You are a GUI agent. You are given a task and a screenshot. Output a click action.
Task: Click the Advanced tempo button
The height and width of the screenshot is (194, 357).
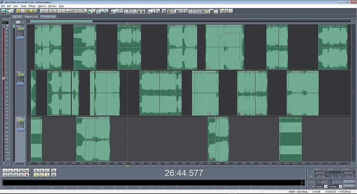tap(350, 182)
